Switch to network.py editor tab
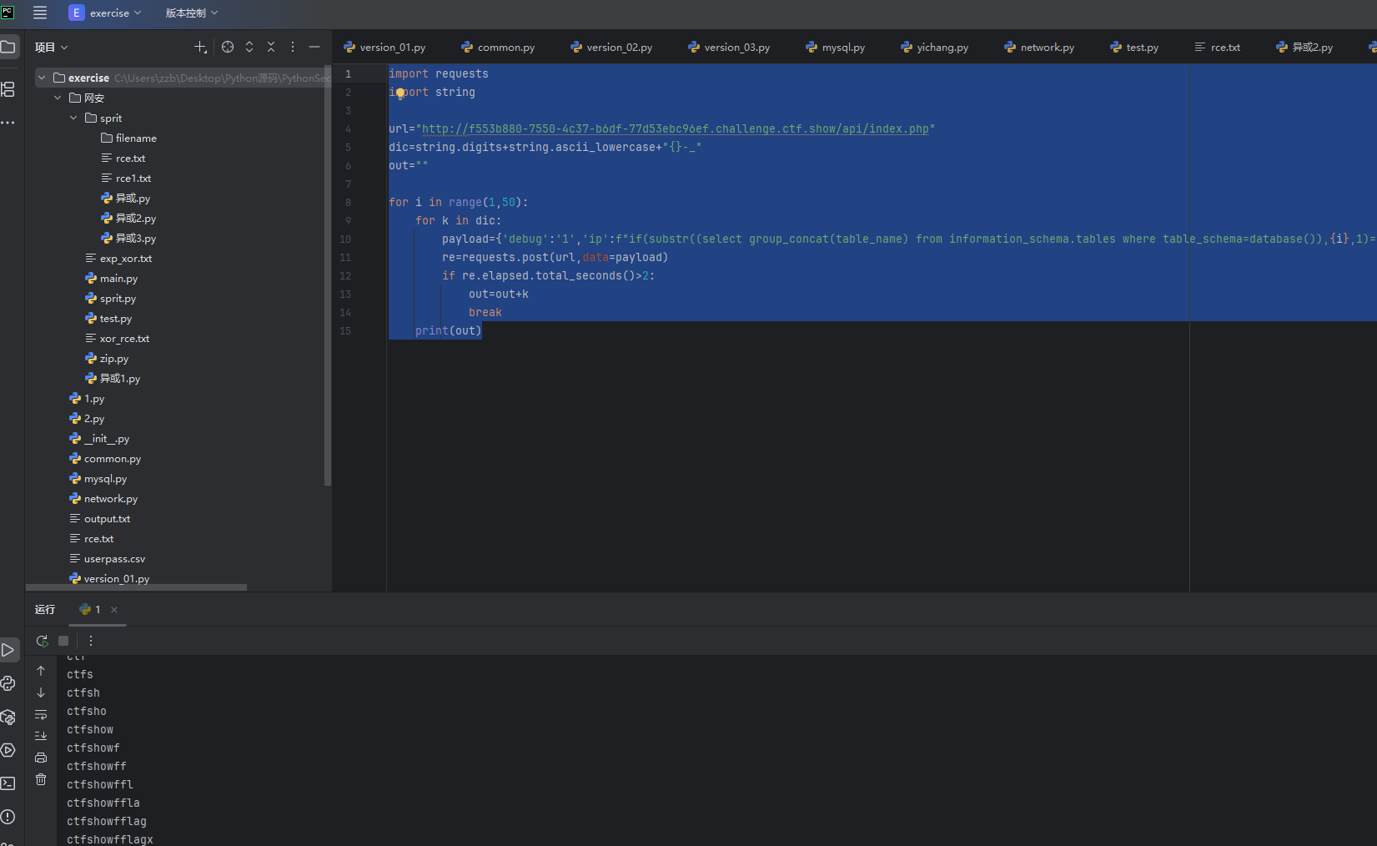Image resolution: width=1377 pixels, height=846 pixels. tap(1039, 48)
